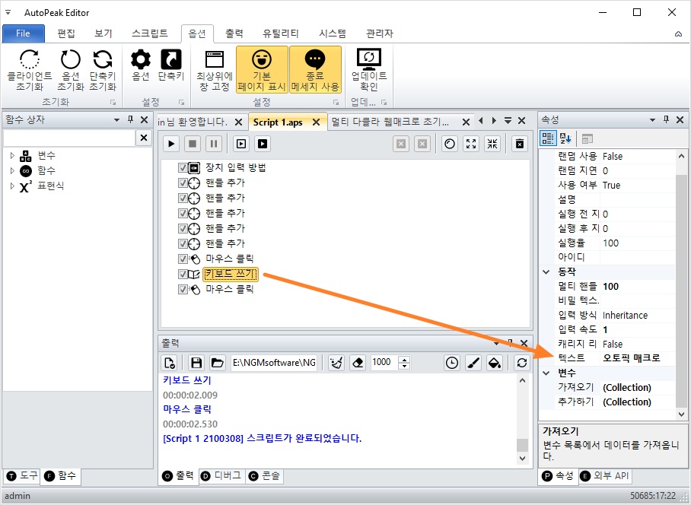Click the paintbrush icon in output toolbar
Screen dimensions: 691x505
click(473, 363)
